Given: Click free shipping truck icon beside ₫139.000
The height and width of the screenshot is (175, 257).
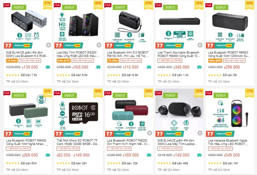Looking at the screenshot, I should [48, 67].
